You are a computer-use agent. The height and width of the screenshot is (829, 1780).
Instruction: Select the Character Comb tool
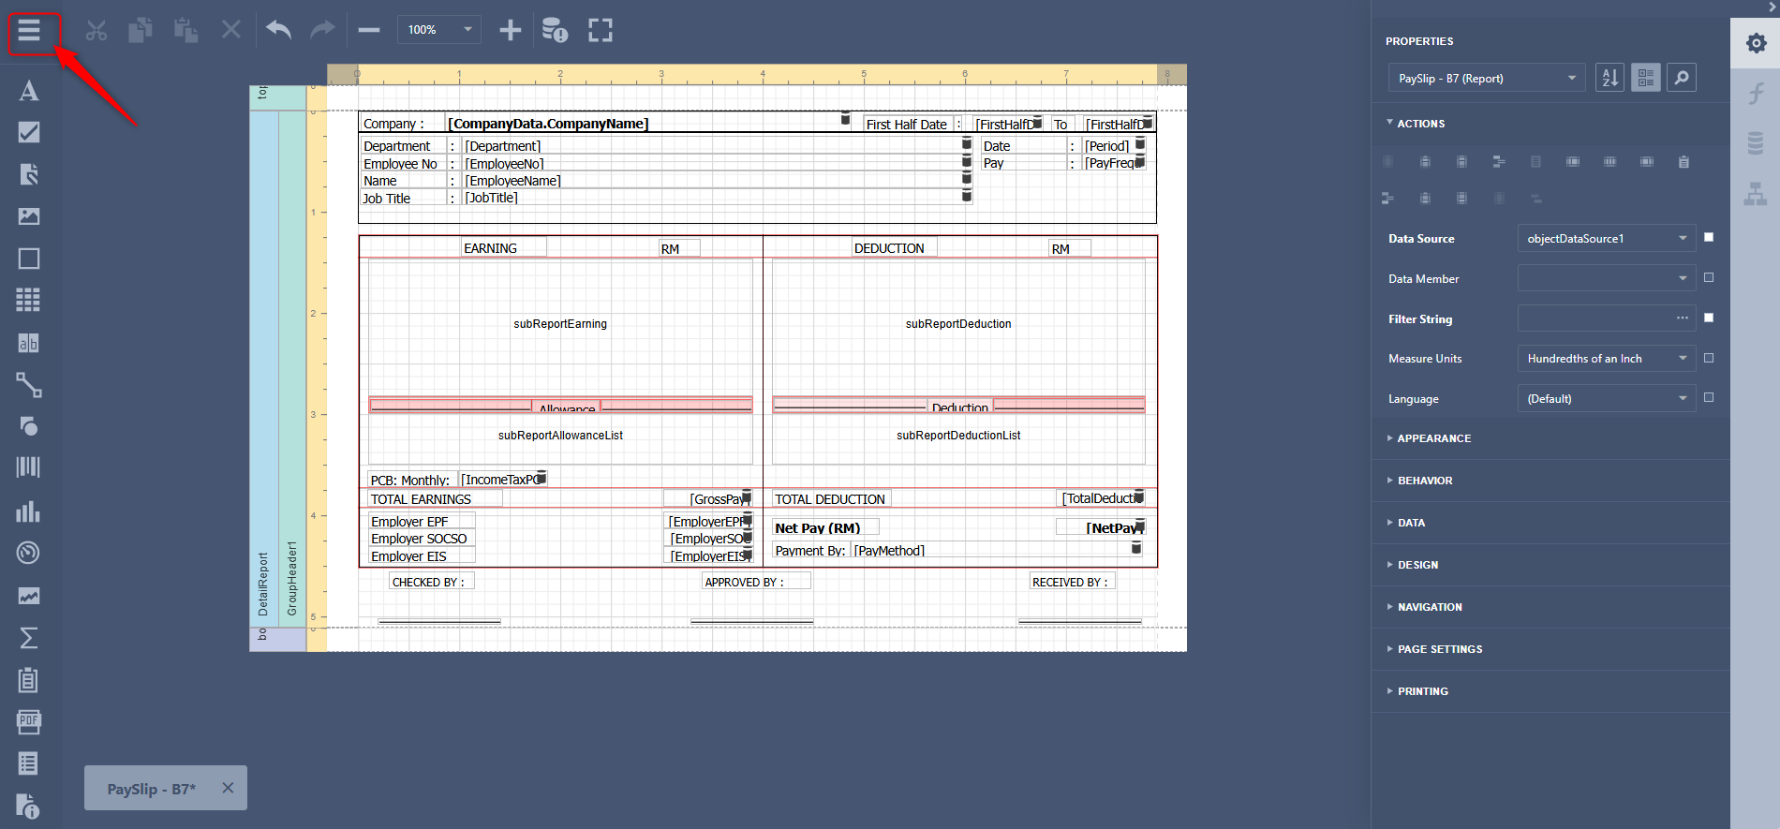coord(29,343)
